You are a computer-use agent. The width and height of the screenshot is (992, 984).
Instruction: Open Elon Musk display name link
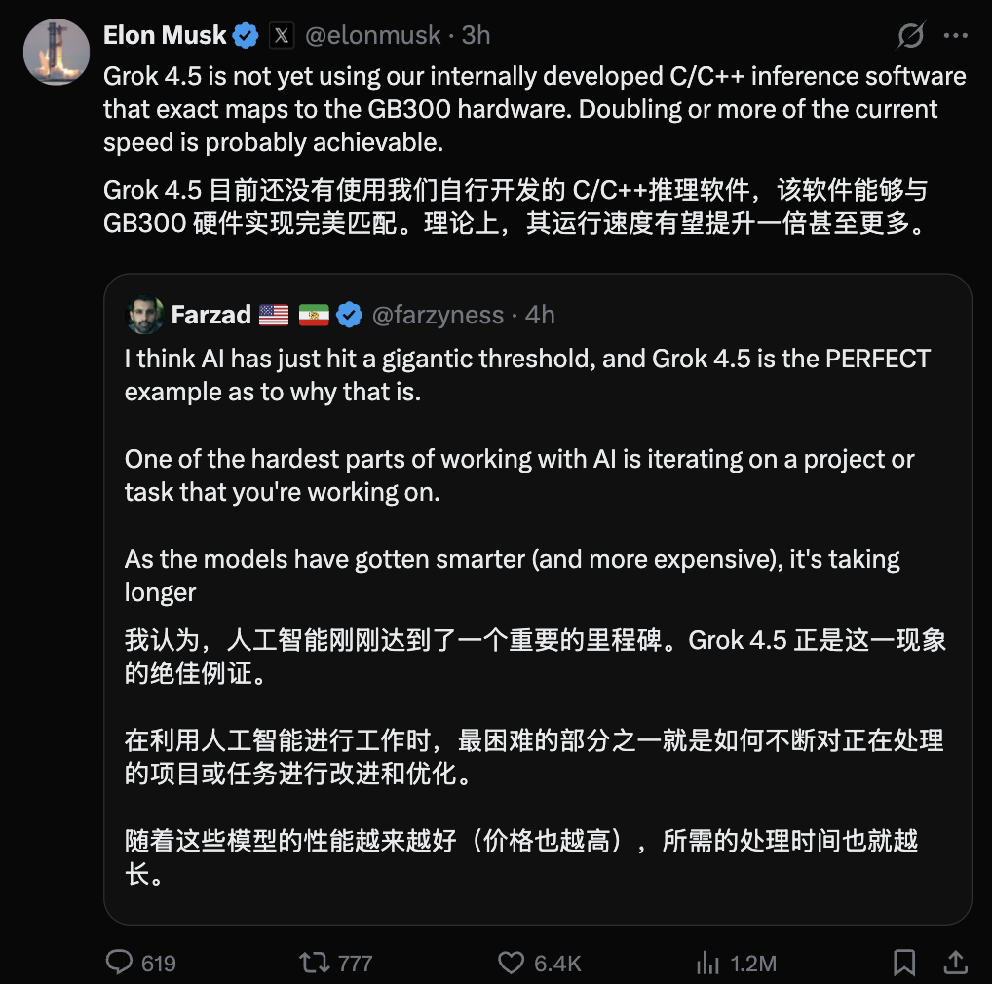165,35
